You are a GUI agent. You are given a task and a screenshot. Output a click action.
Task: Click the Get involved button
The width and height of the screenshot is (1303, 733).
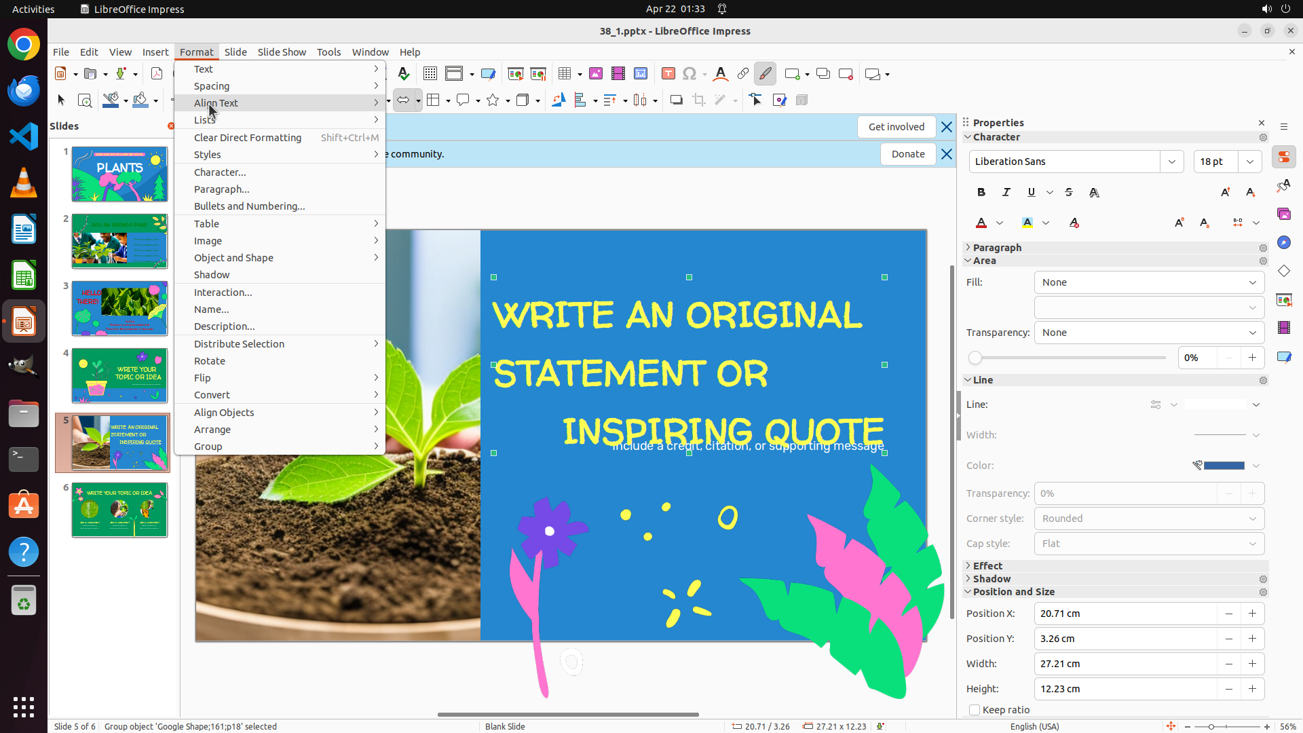tap(896, 127)
